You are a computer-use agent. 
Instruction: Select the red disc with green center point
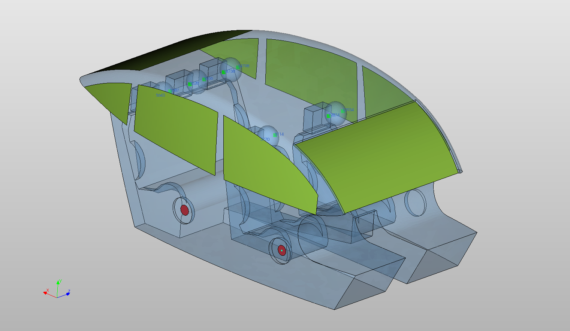point(282,250)
